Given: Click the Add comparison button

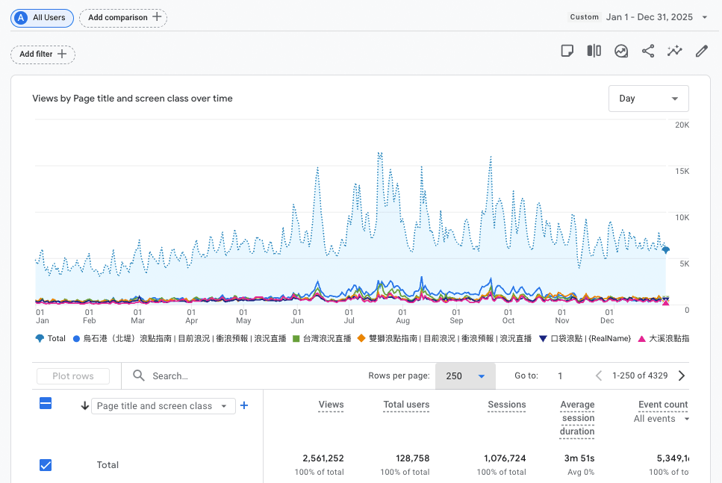Looking at the screenshot, I should (122, 17).
